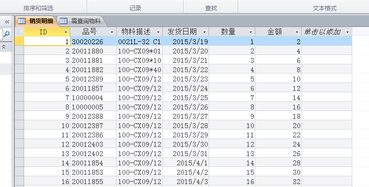Collapse navigation pane with double-chevron icon

[7, 22]
